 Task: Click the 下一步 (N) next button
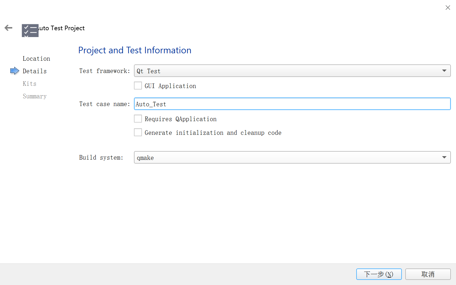click(x=379, y=274)
